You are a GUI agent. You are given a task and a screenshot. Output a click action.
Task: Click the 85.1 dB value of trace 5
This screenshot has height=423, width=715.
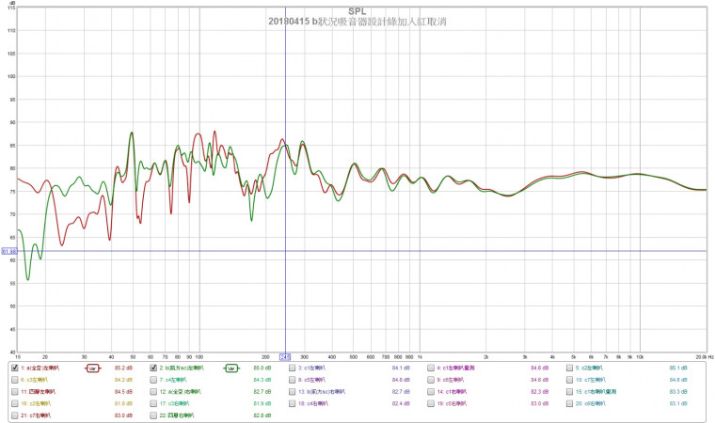(x=678, y=368)
